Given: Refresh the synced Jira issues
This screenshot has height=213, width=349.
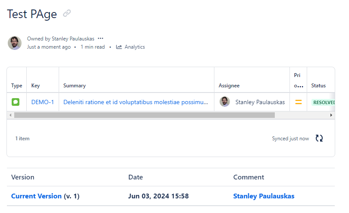Looking at the screenshot, I should [319, 138].
